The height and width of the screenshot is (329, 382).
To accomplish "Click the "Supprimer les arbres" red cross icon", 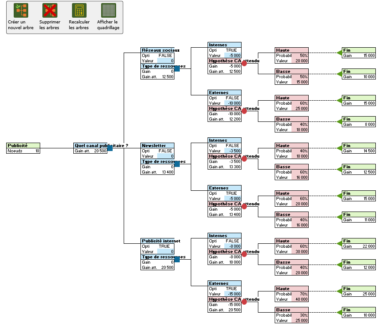I will coord(49,10).
